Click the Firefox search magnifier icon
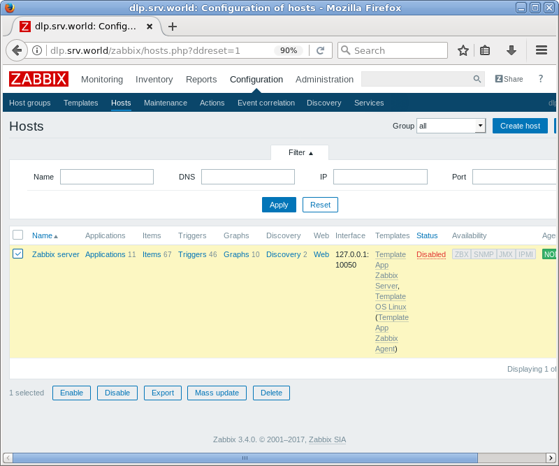 click(345, 50)
